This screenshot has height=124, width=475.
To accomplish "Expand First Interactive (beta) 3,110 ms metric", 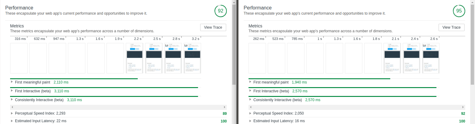I will click(x=12, y=91).
